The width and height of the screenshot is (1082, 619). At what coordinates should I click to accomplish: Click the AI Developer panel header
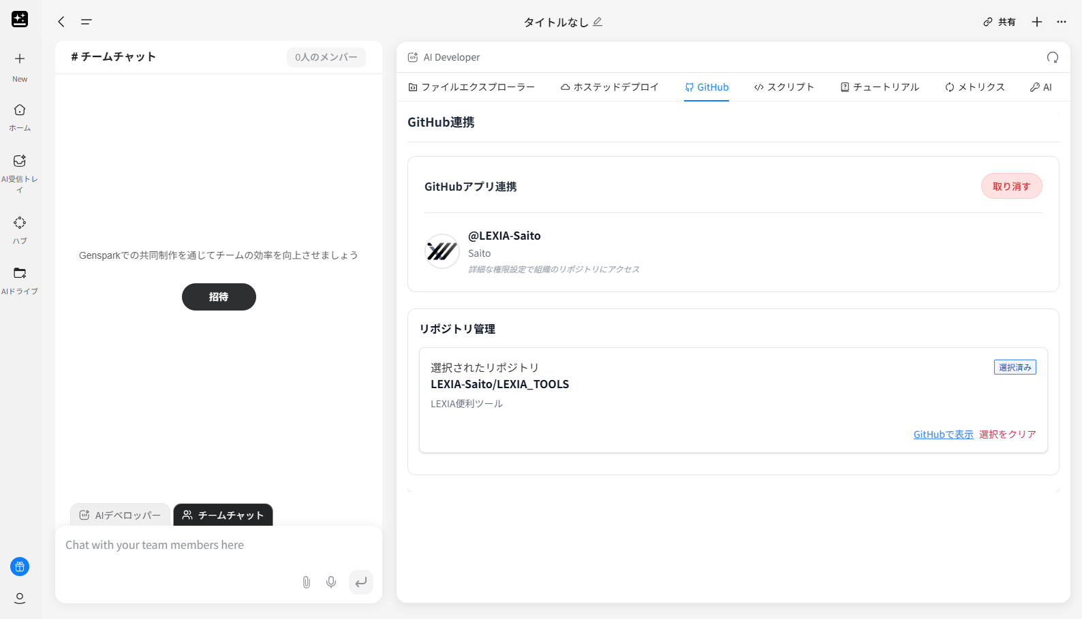tap(444, 57)
